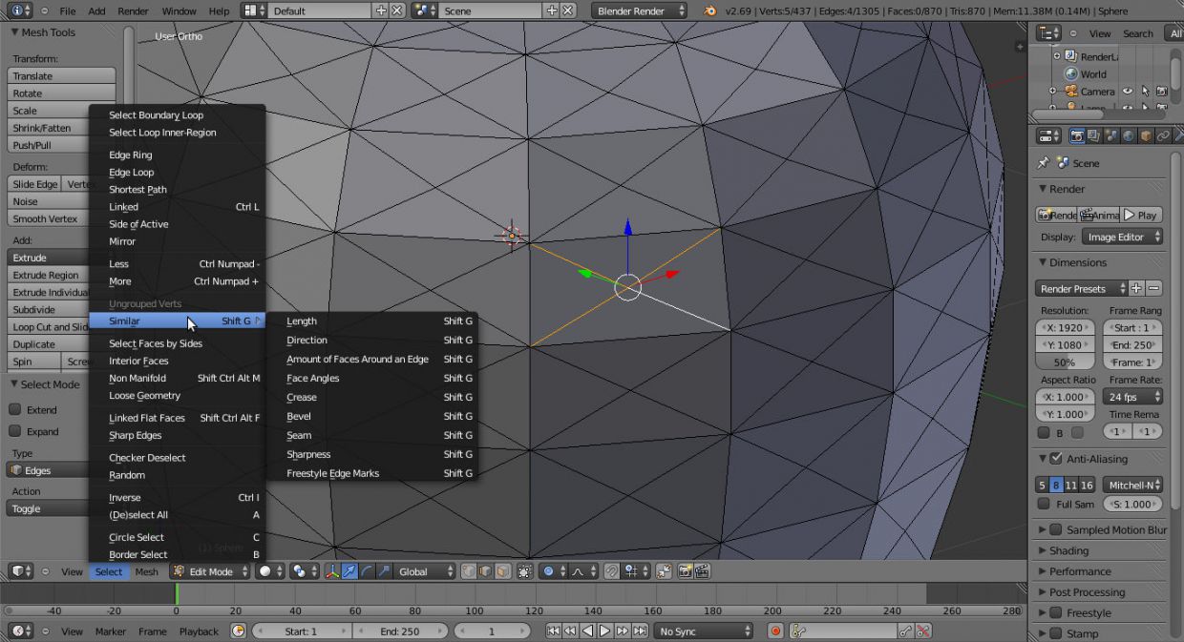Toggle use preview range clock icon
The height and width of the screenshot is (642, 1184).
238,631
